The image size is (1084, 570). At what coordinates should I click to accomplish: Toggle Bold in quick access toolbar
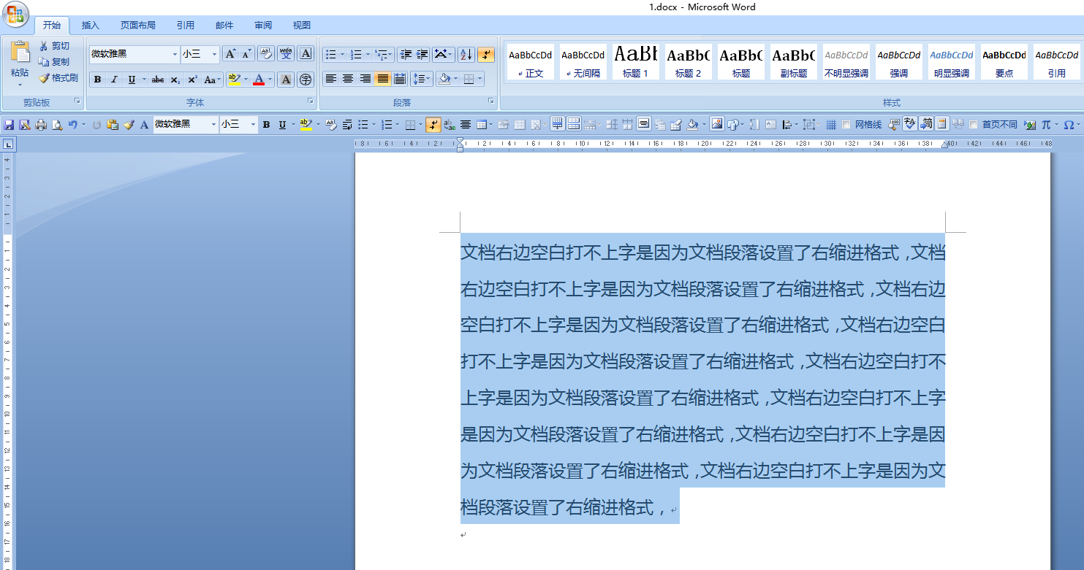click(266, 125)
